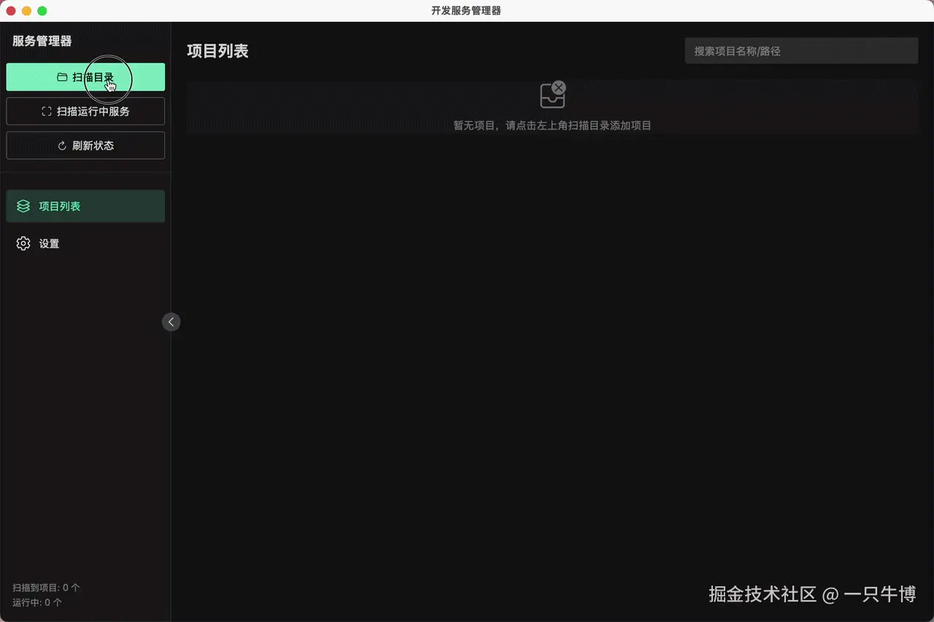
Task: Focus the 搜索项目名称/路径 search field
Action: pyautogui.click(x=801, y=51)
